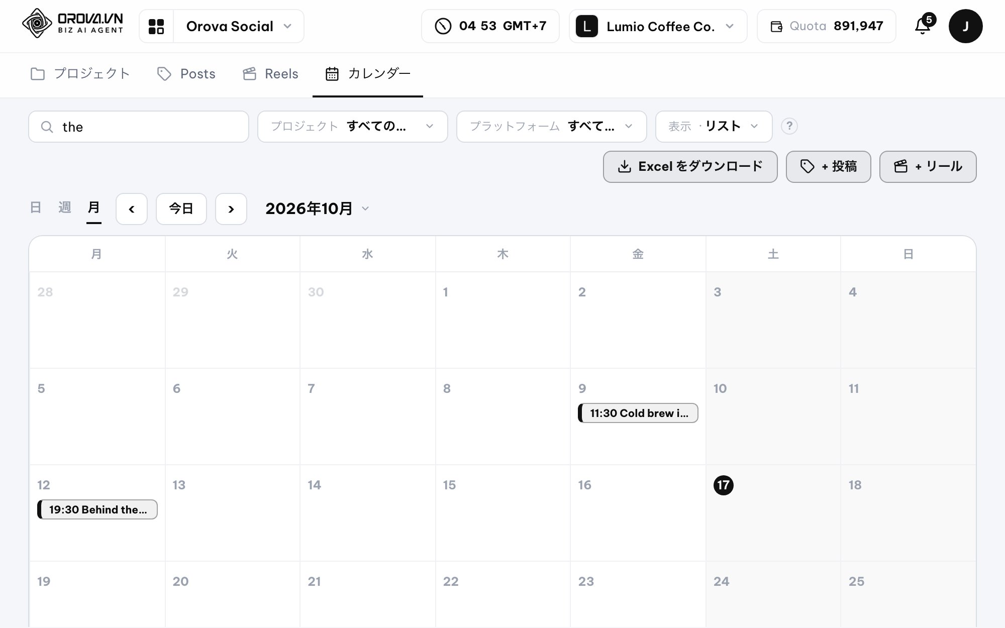Viewport: 1005px width, 628px height.
Task: Click the search field containing 'the'
Action: pos(139,127)
